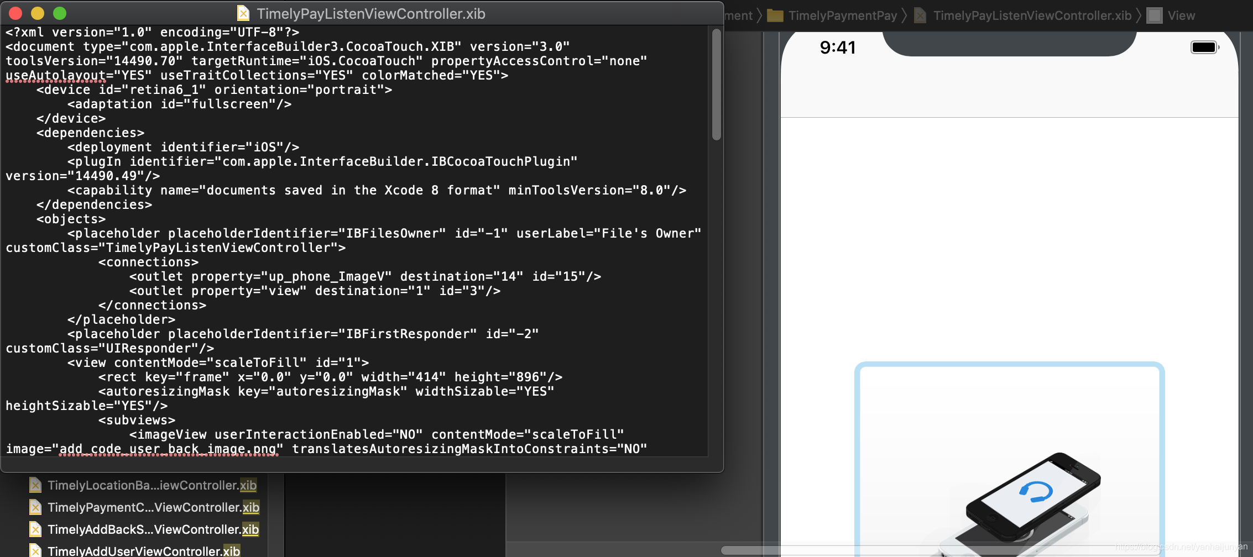Select TimelyPaymentC...ViewController.xib in file navigator
Image resolution: width=1253 pixels, height=557 pixels.
click(x=153, y=507)
